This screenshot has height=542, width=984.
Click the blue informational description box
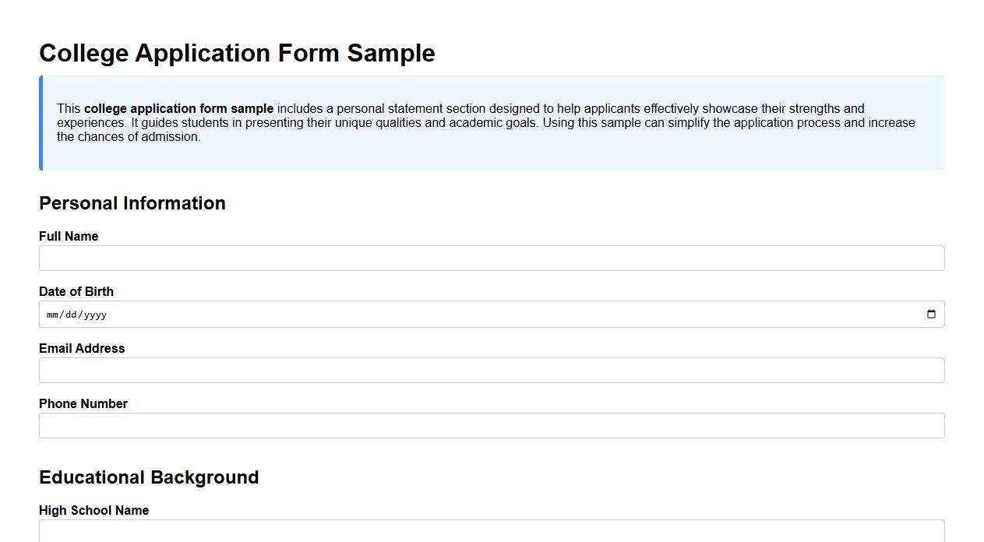pyautogui.click(x=491, y=122)
